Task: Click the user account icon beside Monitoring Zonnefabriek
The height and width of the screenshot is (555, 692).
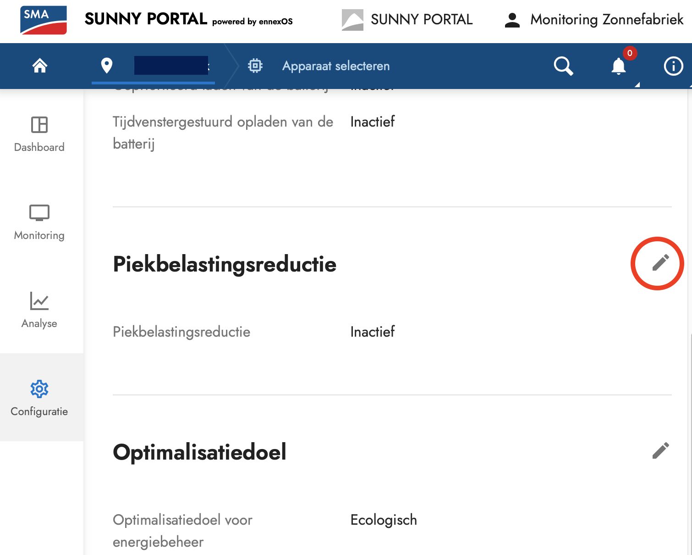Action: click(x=512, y=19)
